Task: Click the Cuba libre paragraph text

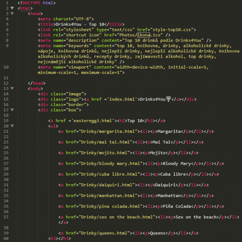Action: [x=173, y=174]
